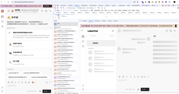Select the LobeHub question suggestion chip
The image size is (179, 94).
point(14,73)
